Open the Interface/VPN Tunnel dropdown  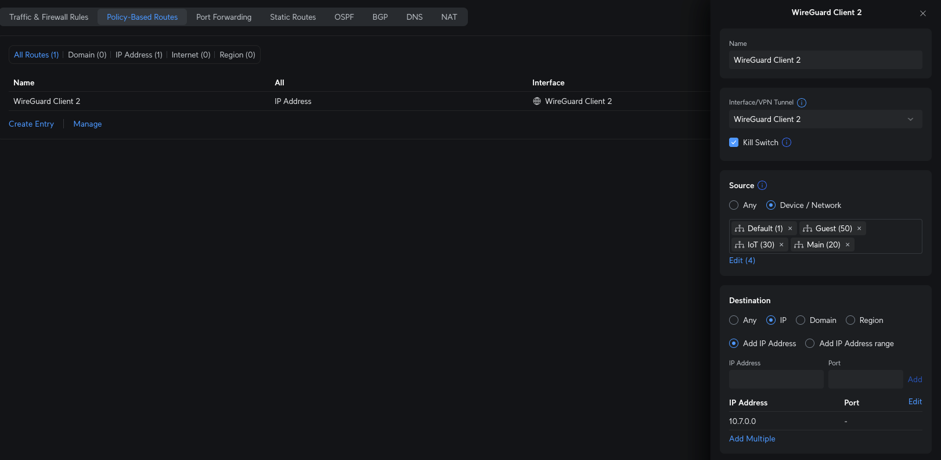click(825, 119)
